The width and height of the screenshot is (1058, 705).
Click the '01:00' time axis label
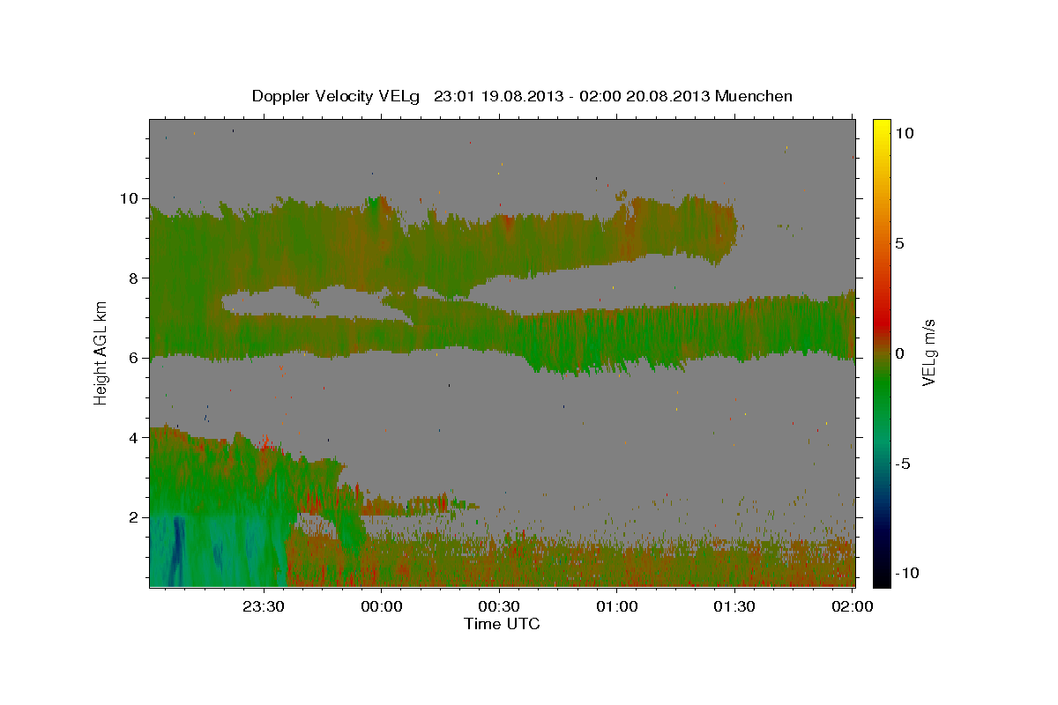(617, 606)
